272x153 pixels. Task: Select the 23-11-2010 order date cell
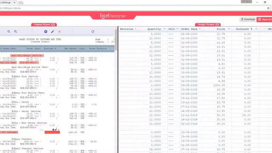coord(189,102)
